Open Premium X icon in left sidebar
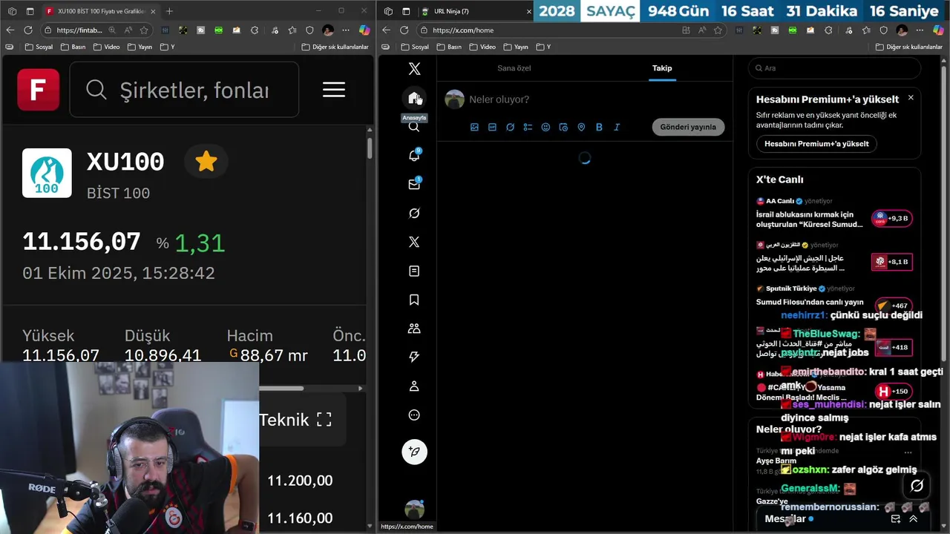 414,242
